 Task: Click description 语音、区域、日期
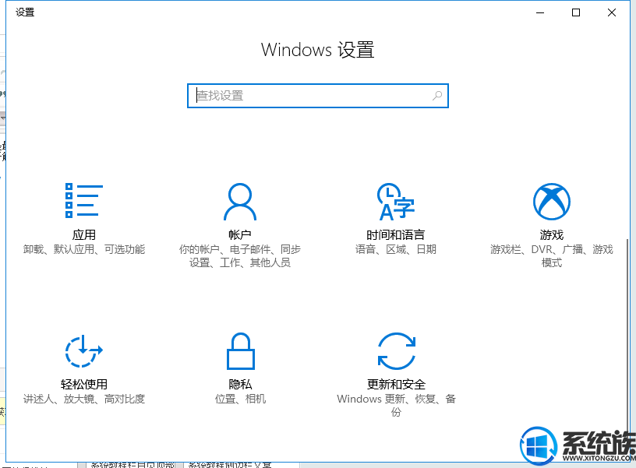pyautogui.click(x=396, y=249)
